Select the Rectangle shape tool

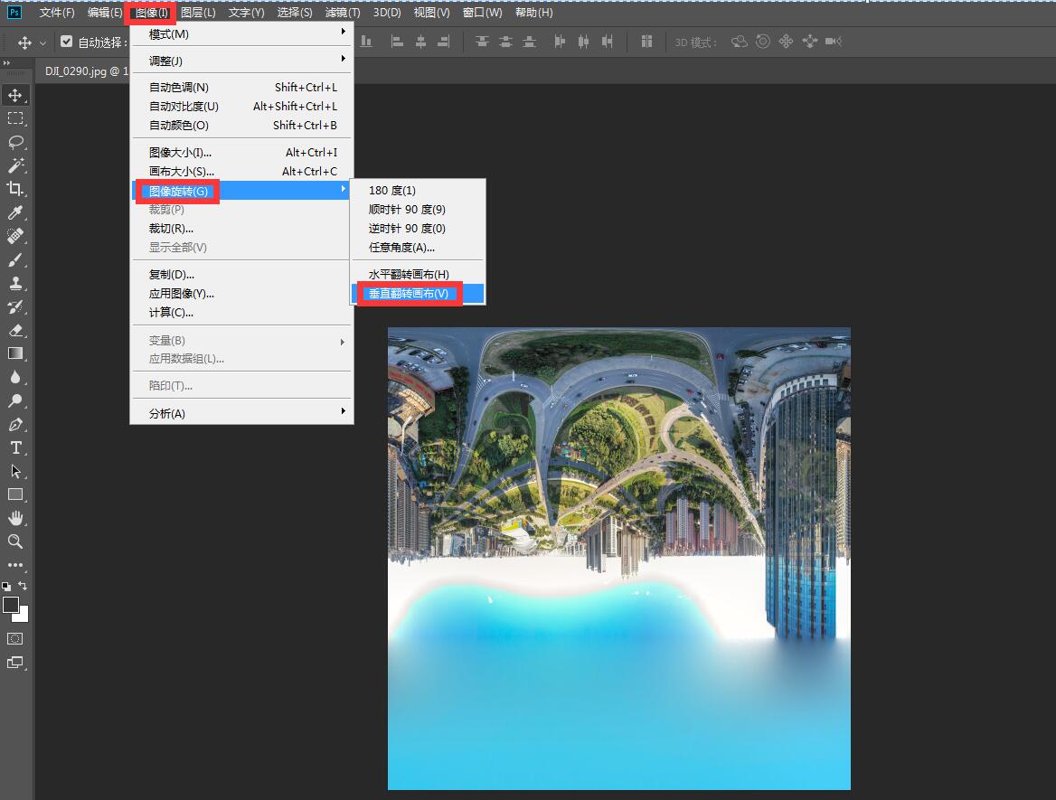click(x=14, y=495)
